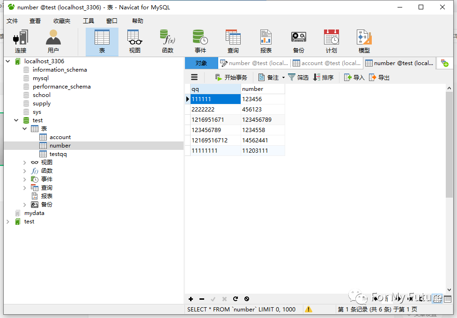Expand the 视图 node in tree
The width and height of the screenshot is (457, 318).
25,163
